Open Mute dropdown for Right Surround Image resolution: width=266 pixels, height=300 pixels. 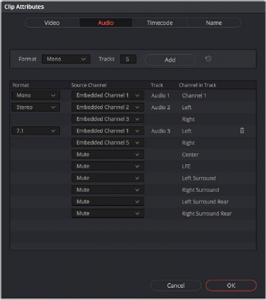pos(108,190)
